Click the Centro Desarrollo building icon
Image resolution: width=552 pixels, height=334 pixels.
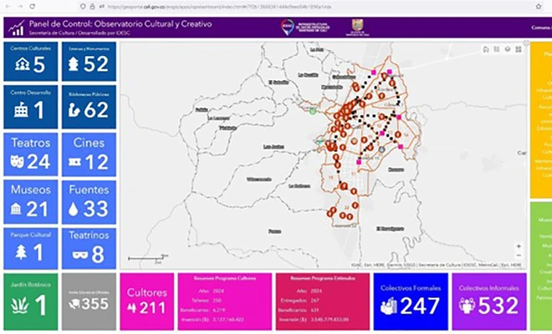coord(21,110)
